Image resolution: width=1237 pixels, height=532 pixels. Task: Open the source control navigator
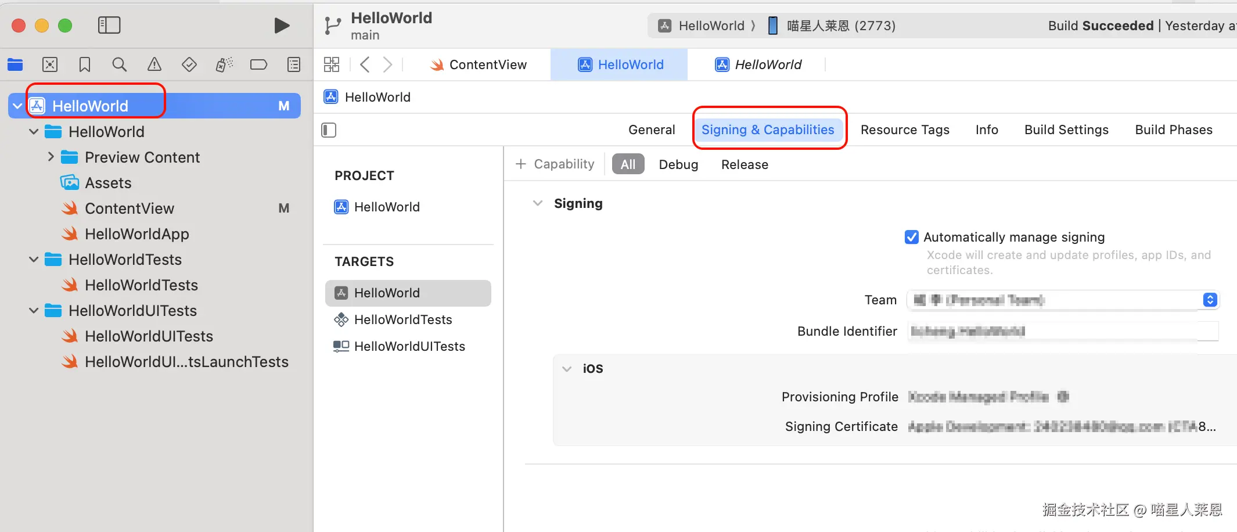(50, 64)
